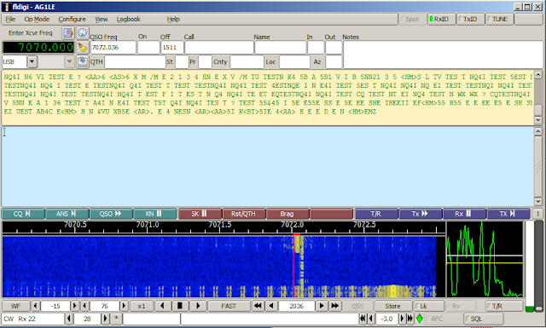Click the Call input field

point(219,48)
